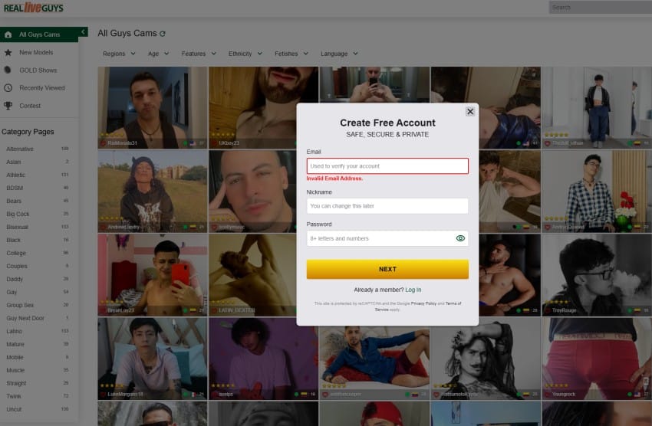Image resolution: width=652 pixels, height=426 pixels.
Task: Click the Email input field
Action: coord(387,165)
